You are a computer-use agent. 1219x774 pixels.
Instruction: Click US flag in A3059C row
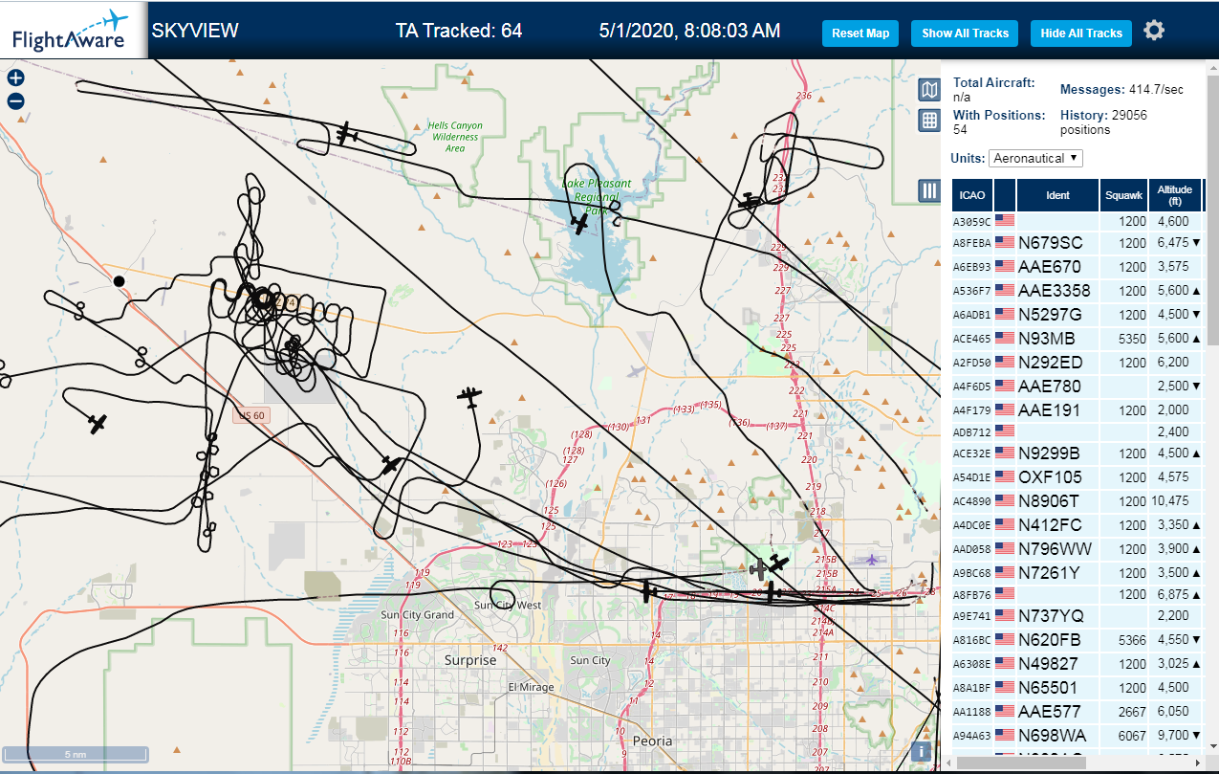click(x=1005, y=220)
